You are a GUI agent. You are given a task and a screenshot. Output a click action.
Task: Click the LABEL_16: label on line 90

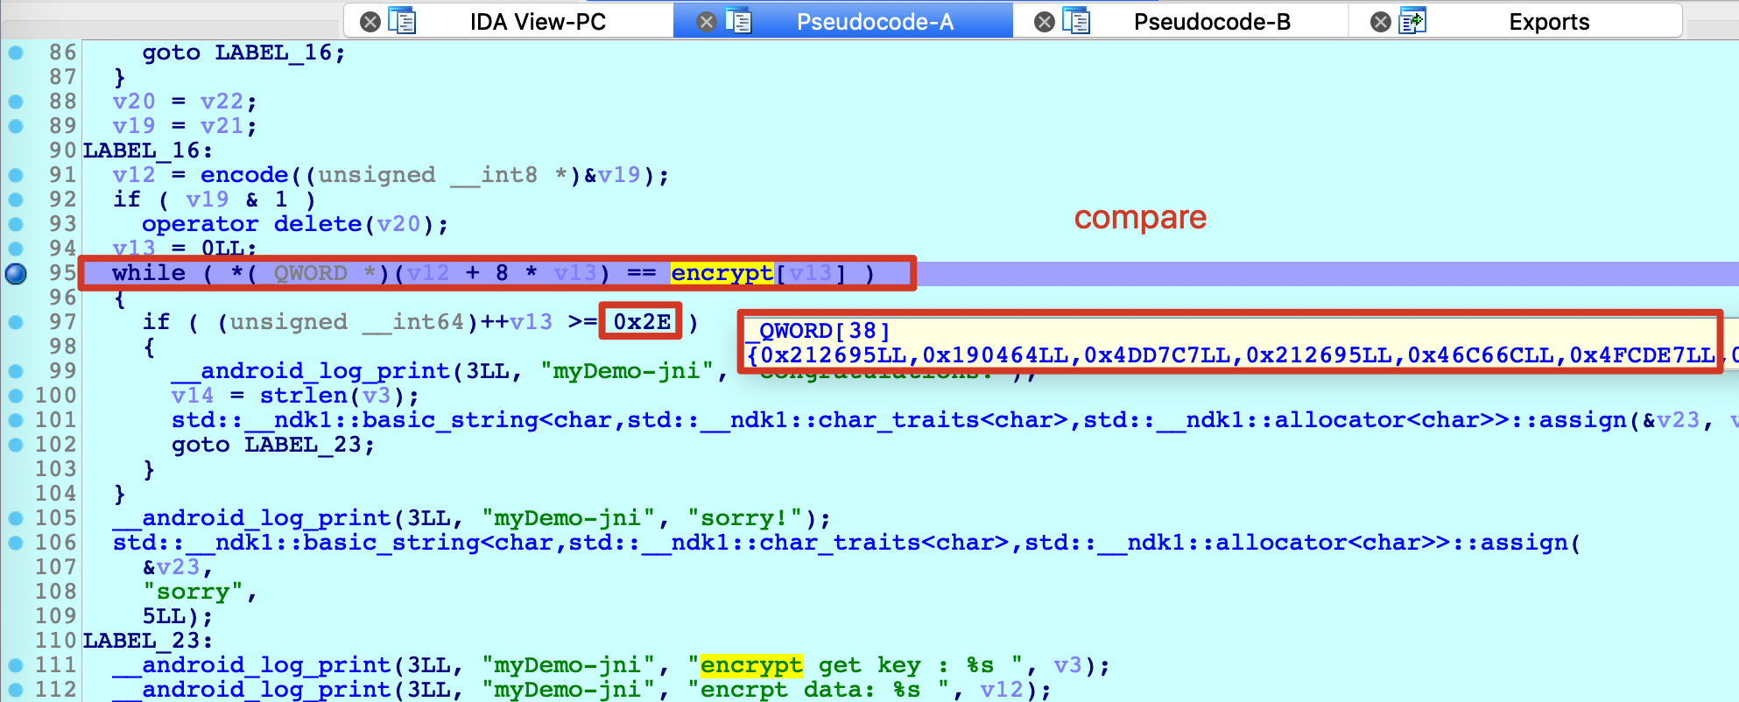coord(148,151)
